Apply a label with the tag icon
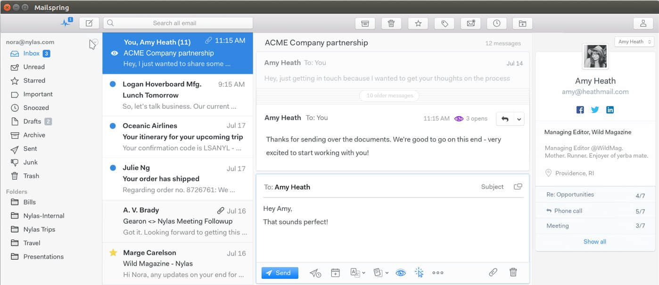This screenshot has height=285, width=659. coord(444,23)
